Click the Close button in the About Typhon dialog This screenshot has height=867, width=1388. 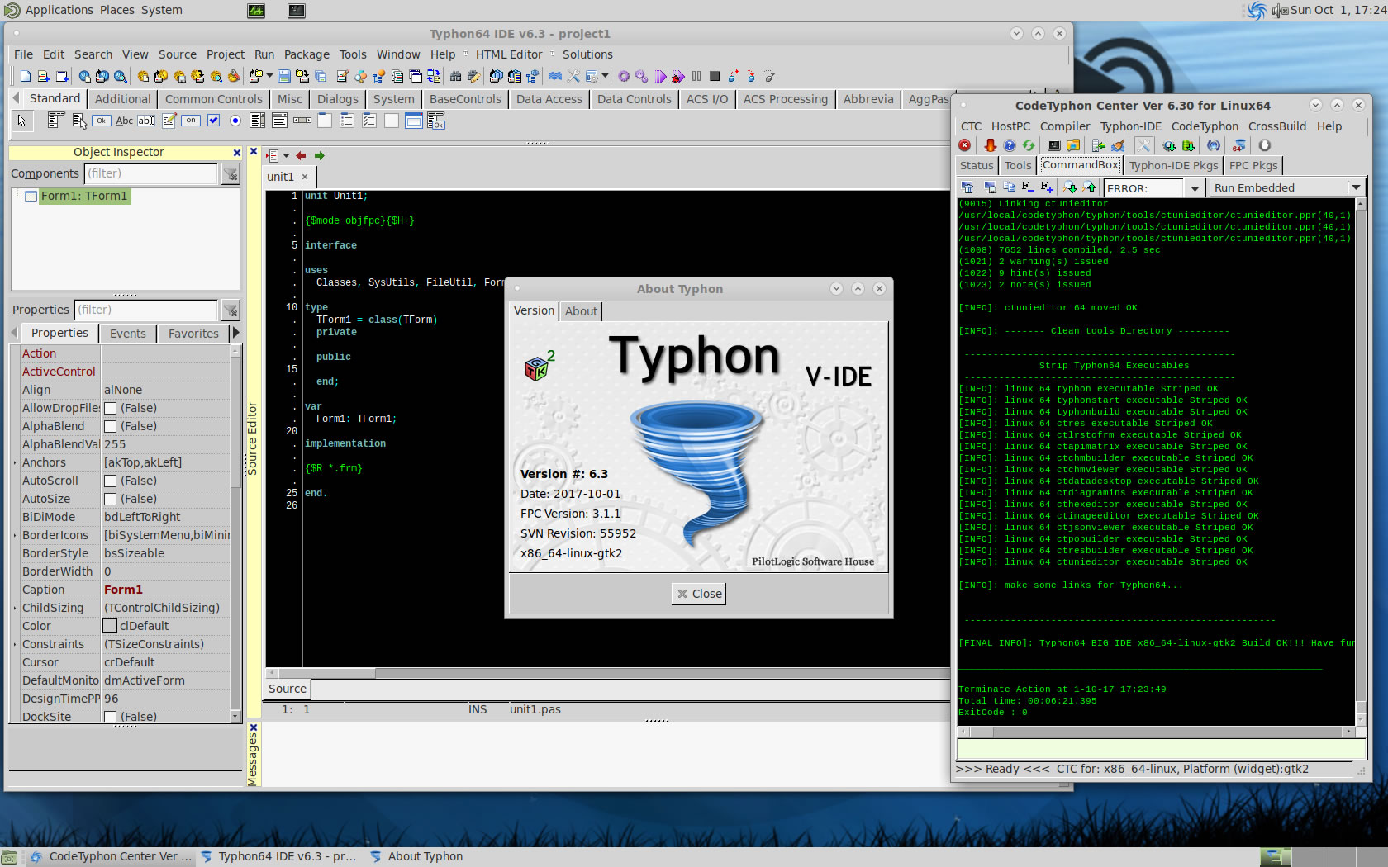point(699,594)
